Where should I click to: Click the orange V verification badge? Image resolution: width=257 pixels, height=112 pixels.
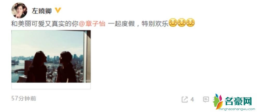coord(58,10)
